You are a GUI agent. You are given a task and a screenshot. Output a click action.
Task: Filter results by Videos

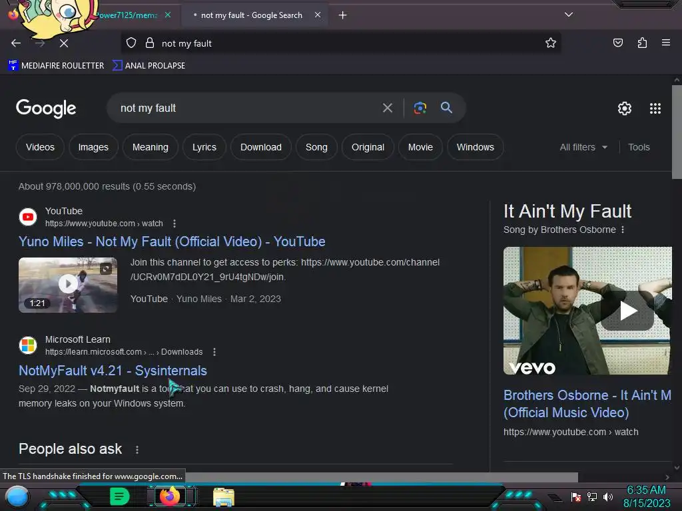pyautogui.click(x=40, y=147)
